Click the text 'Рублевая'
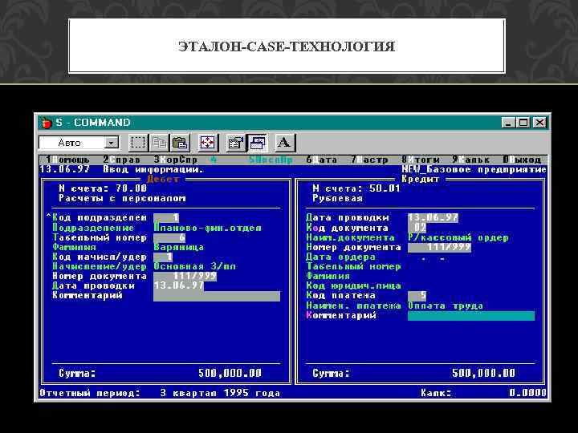 click(x=338, y=198)
